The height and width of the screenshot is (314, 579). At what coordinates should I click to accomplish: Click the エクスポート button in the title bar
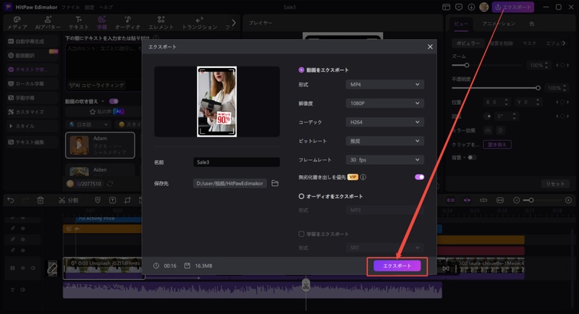click(x=513, y=7)
